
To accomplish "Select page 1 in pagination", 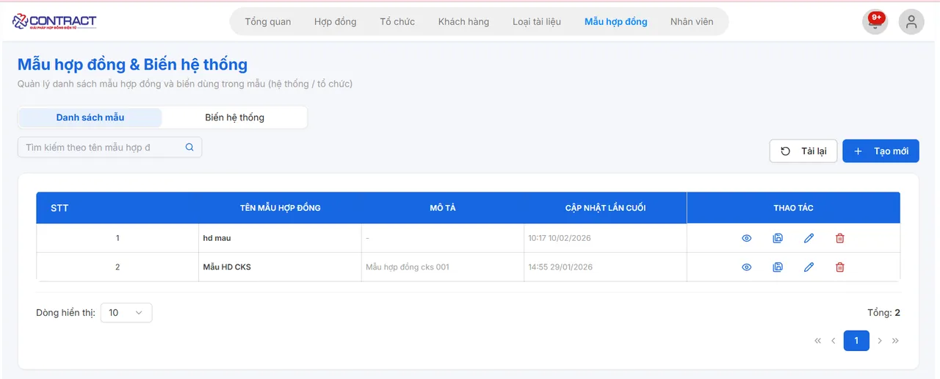I will (856, 341).
